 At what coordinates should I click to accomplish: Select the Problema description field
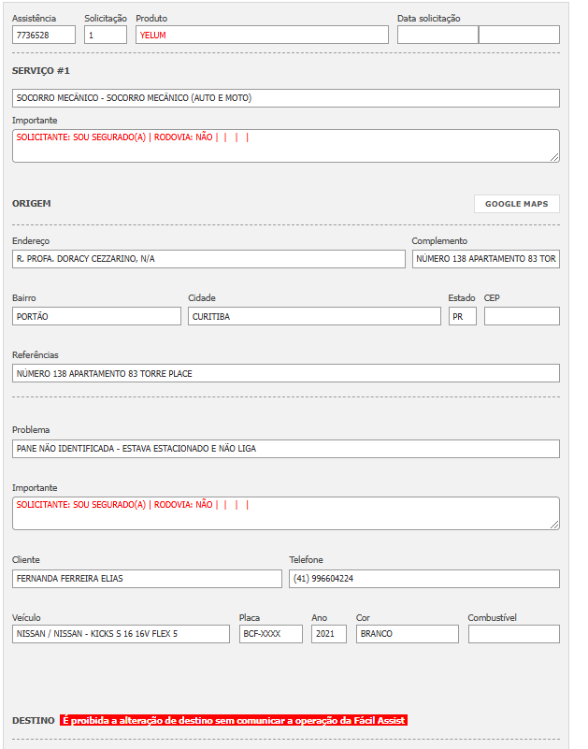(285, 449)
